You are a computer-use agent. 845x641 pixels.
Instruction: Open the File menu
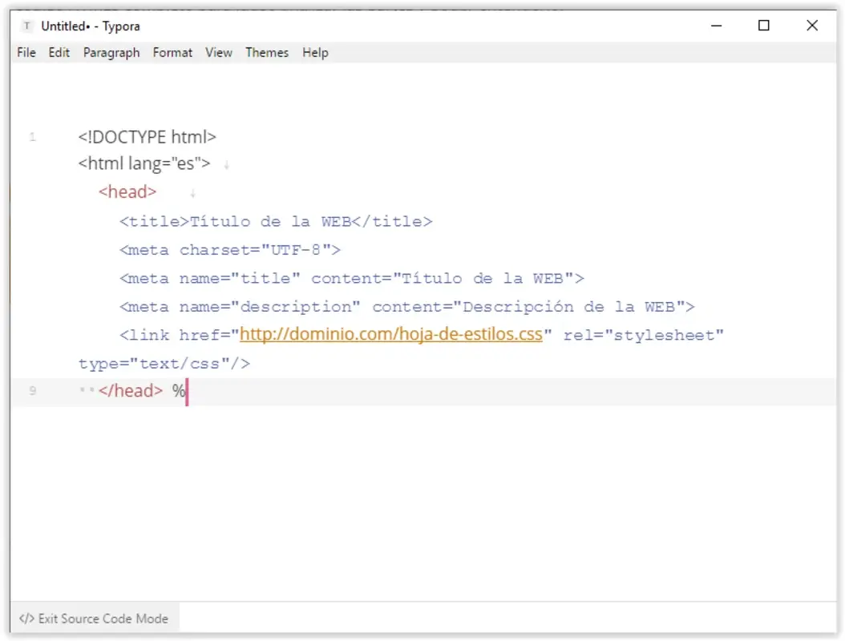tap(26, 52)
